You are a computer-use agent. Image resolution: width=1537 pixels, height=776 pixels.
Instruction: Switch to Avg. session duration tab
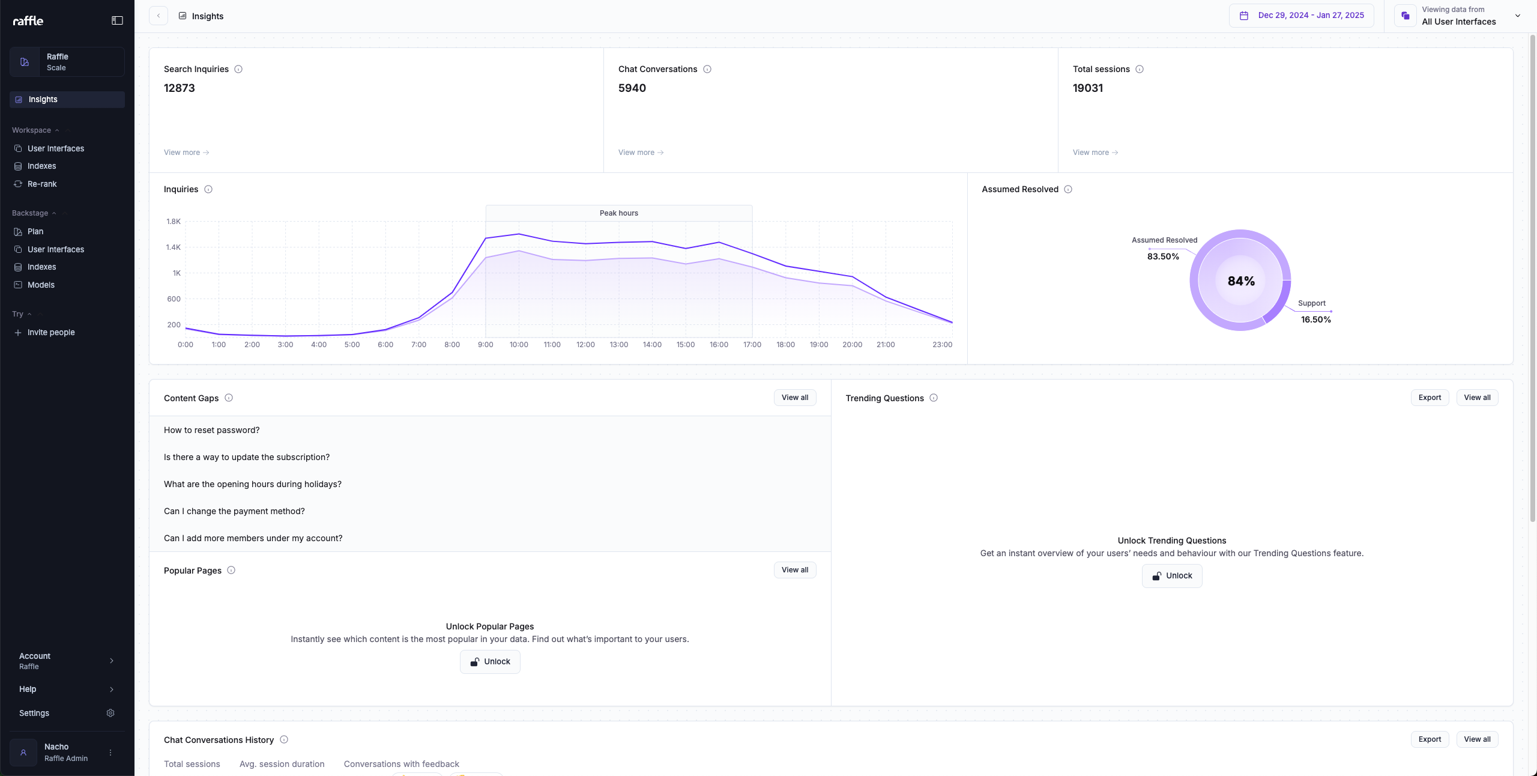pos(282,764)
